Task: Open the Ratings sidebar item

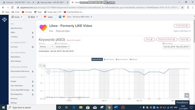Action: [x=14, y=103]
